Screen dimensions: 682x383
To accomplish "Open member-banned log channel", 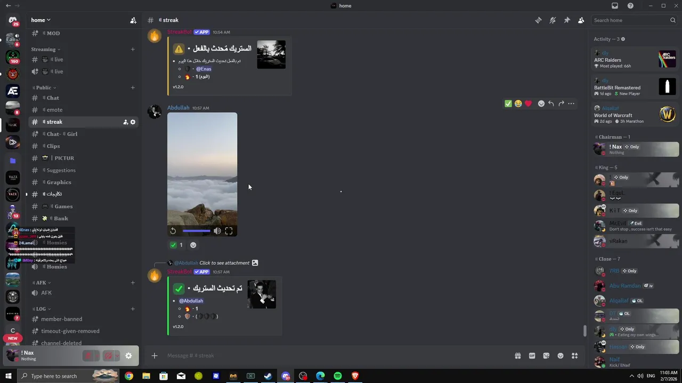I will [83, 319].
